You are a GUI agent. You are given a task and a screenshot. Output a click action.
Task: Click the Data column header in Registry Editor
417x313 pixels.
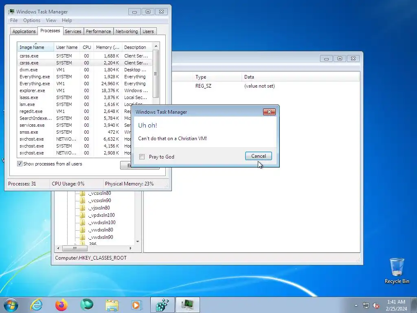tap(301, 77)
